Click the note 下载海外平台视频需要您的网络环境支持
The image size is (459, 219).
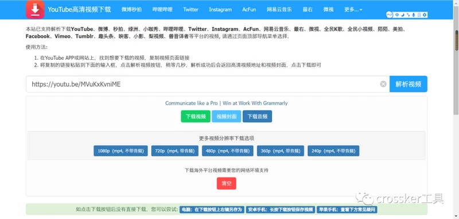226,170
